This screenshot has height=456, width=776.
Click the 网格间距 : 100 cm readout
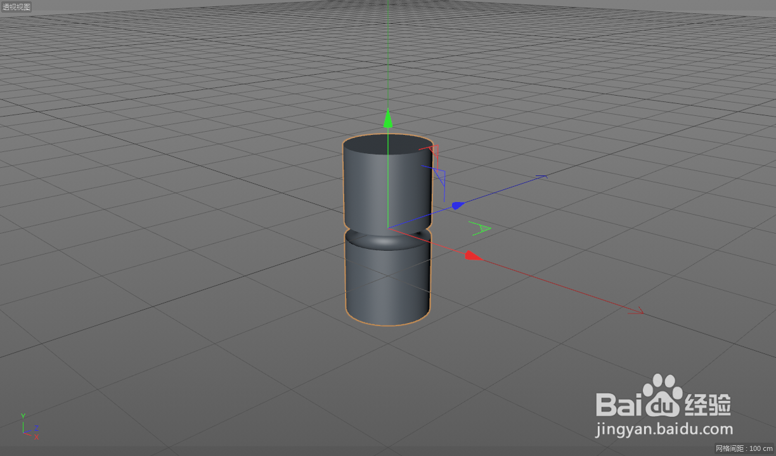744,448
